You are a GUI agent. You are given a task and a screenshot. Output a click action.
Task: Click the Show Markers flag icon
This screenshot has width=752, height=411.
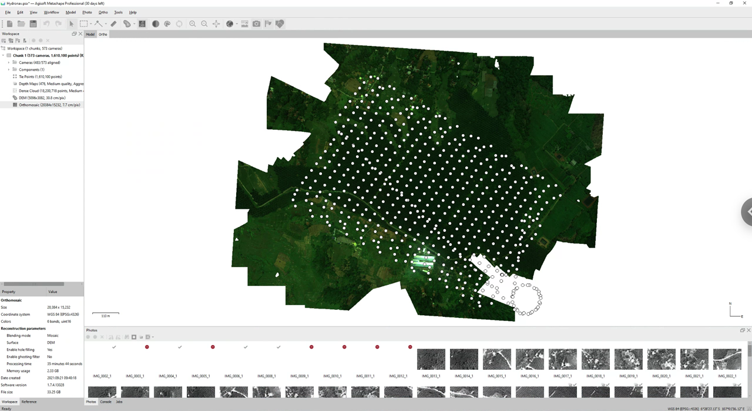click(x=268, y=24)
